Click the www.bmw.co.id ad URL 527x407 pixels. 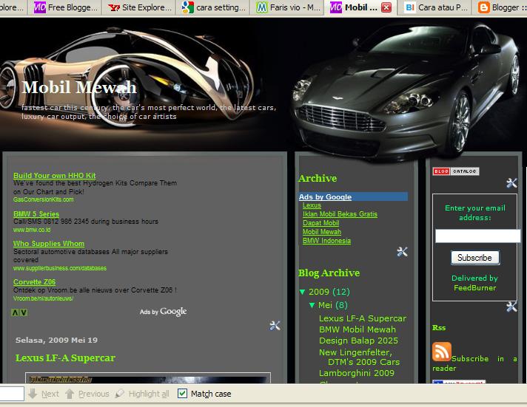click(32, 230)
